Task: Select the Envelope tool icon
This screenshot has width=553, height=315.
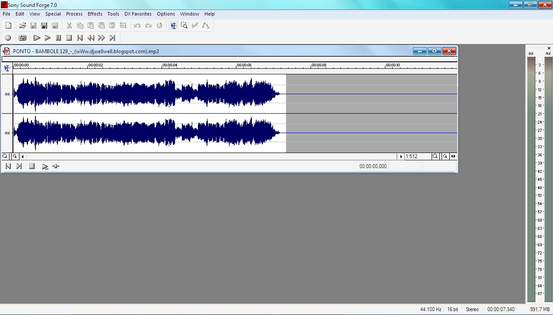Action: click(x=206, y=25)
